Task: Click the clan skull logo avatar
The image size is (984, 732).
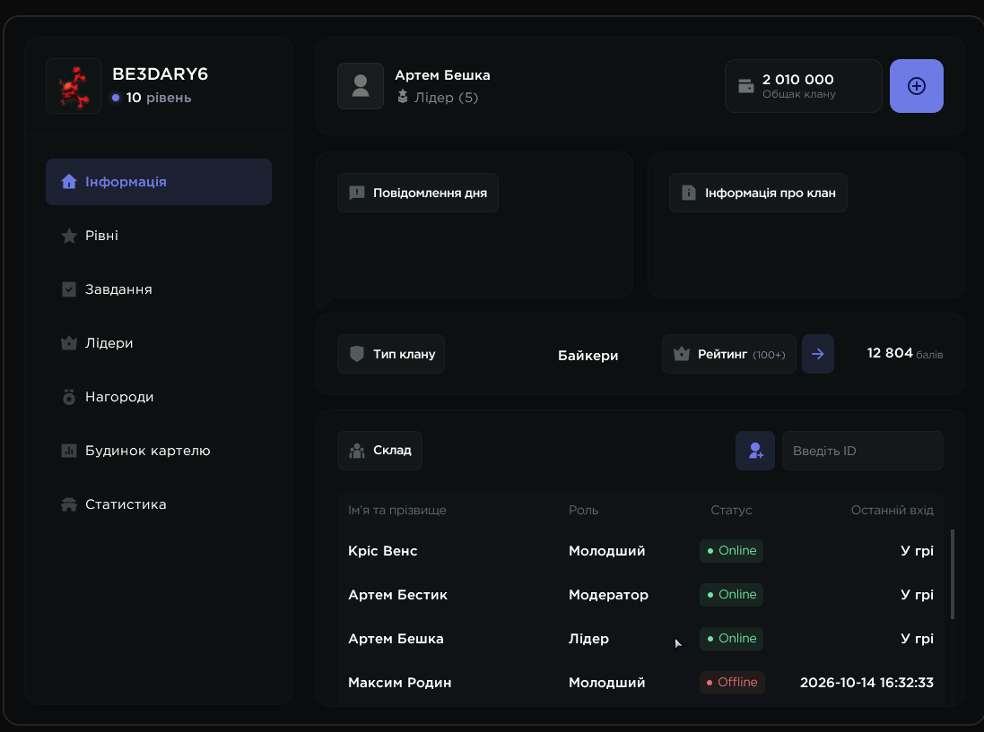Action: 74,86
